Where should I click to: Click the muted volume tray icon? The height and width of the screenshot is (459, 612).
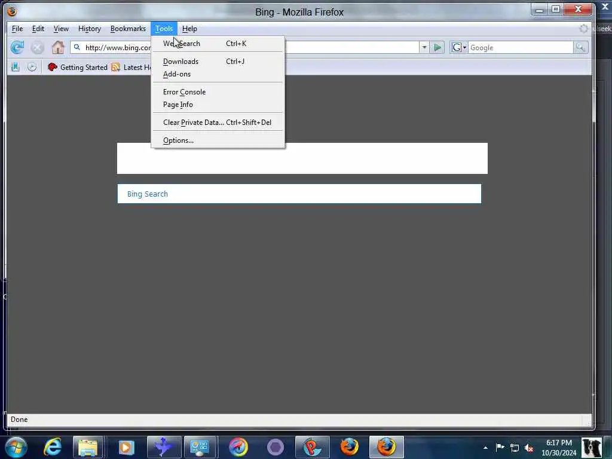point(529,448)
